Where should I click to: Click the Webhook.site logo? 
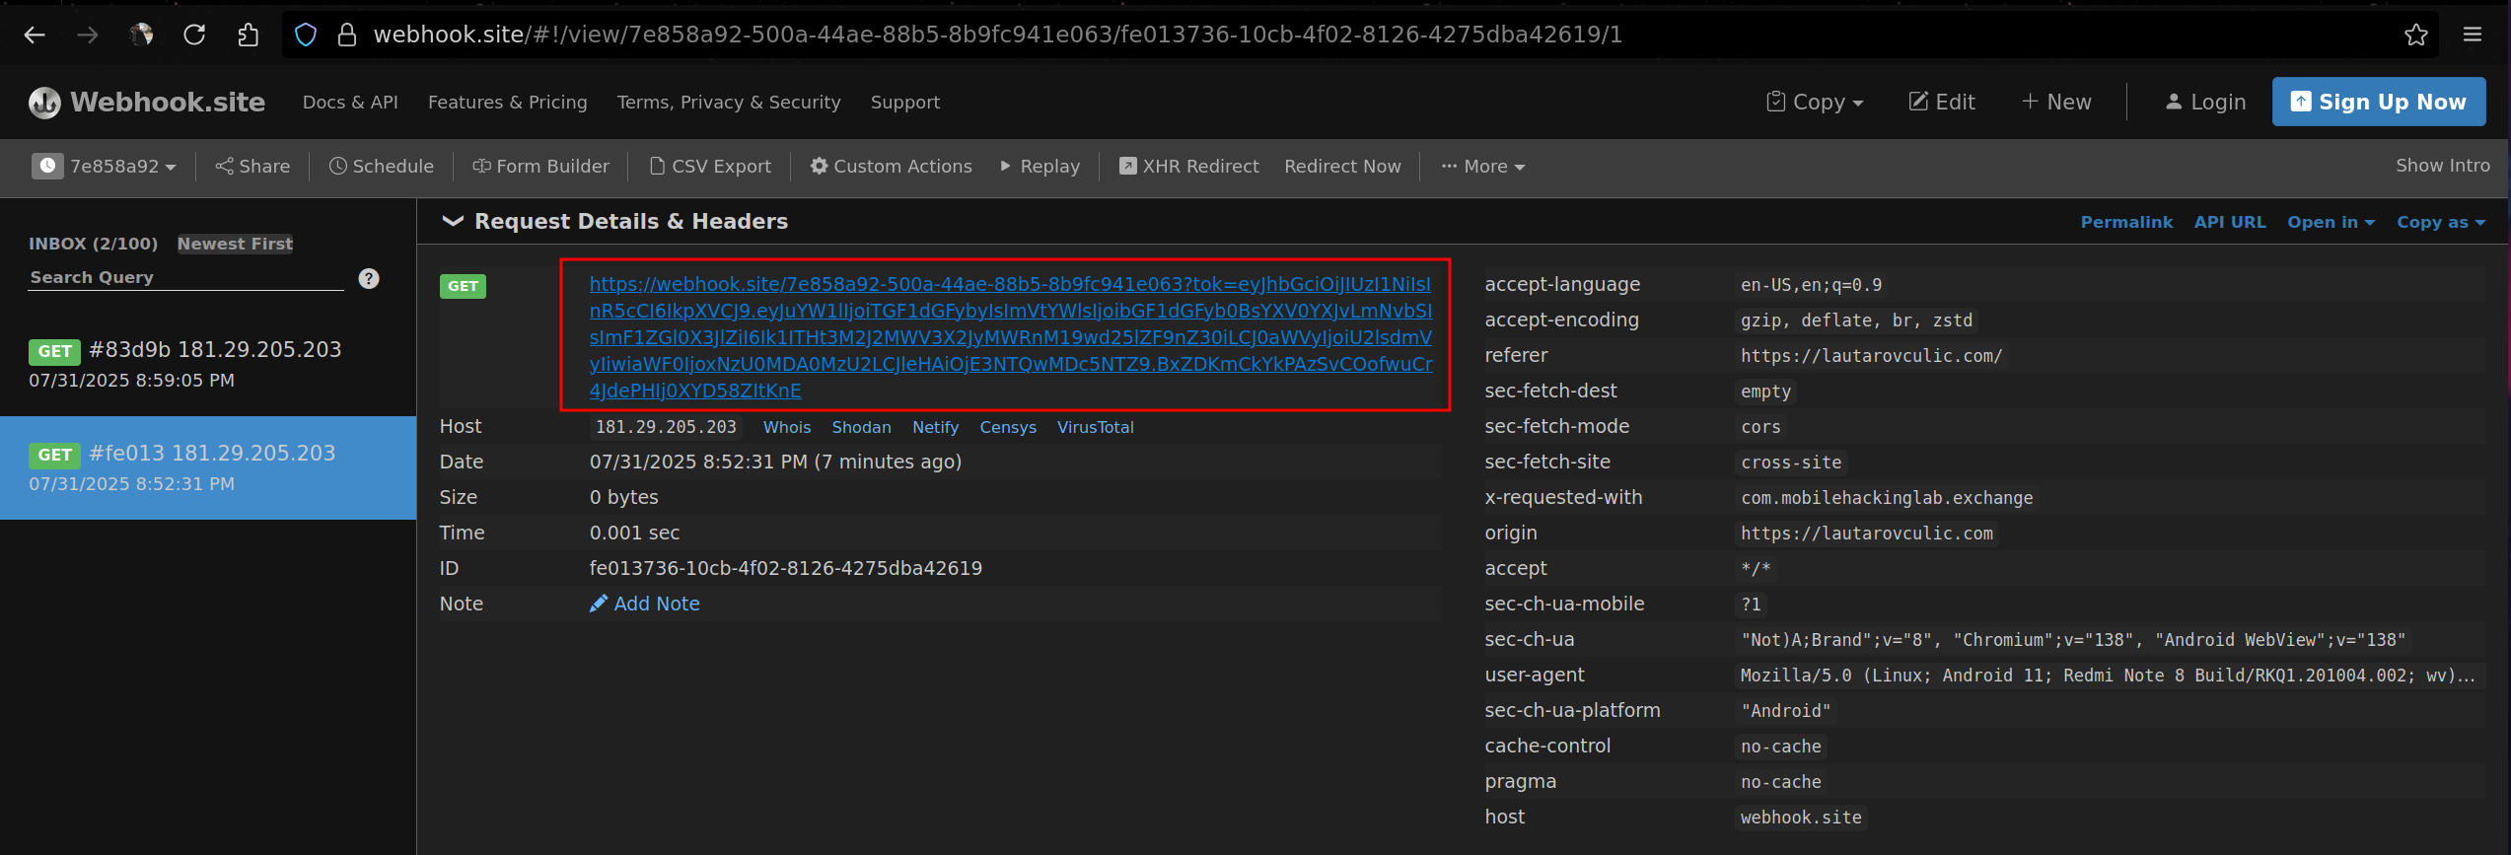point(147,102)
